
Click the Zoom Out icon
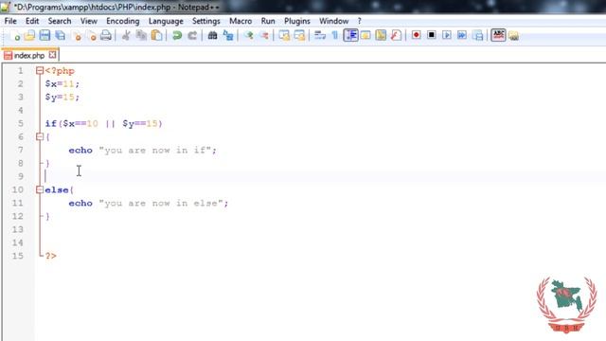tap(264, 36)
